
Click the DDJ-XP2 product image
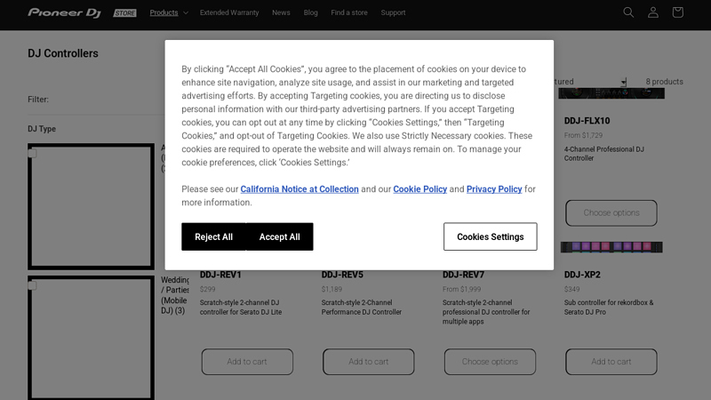click(611, 247)
